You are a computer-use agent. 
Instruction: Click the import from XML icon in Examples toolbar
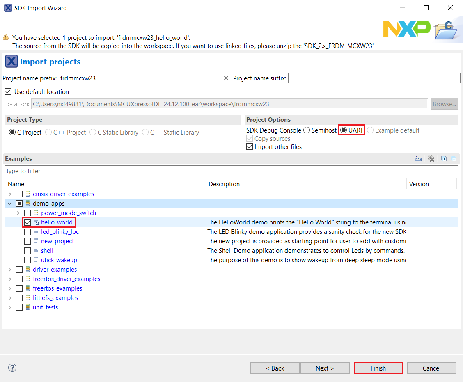click(418, 159)
